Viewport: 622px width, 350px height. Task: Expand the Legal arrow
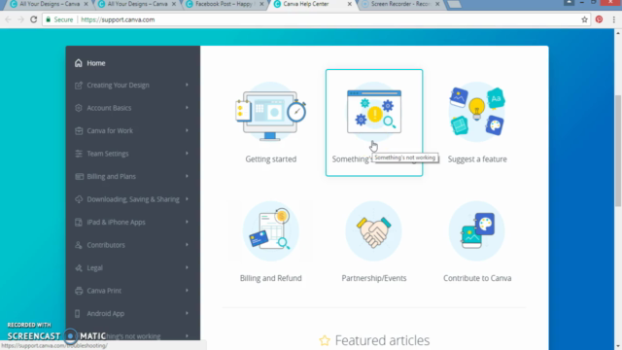pyautogui.click(x=187, y=268)
